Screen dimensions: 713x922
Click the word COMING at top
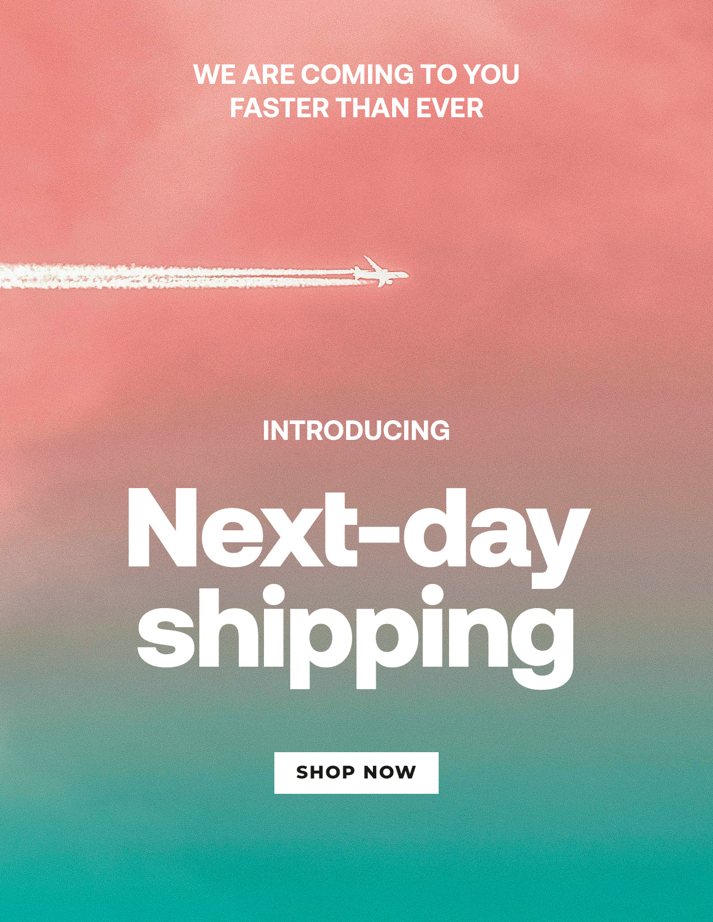[x=357, y=75]
